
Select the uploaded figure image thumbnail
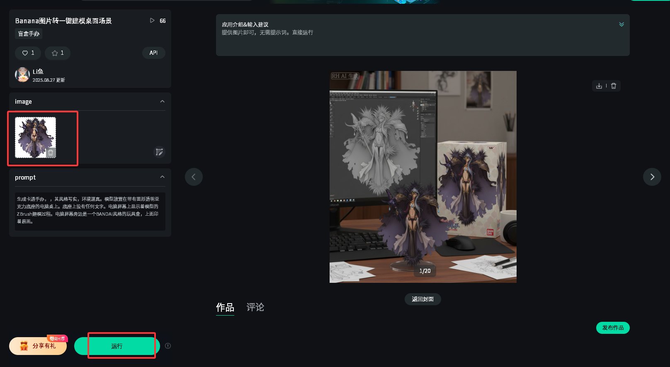point(35,137)
